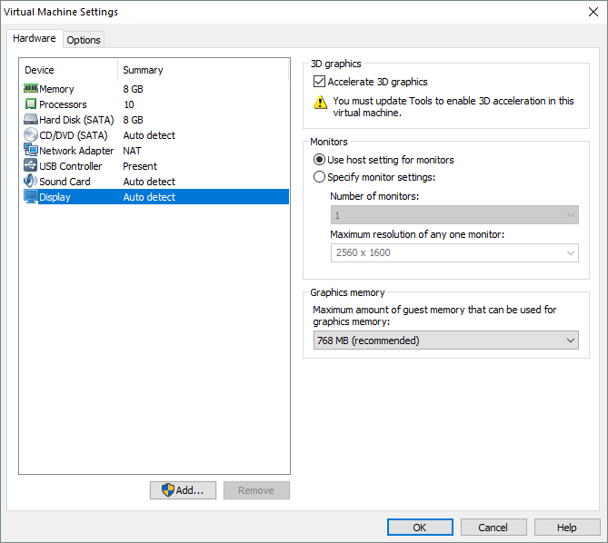Viewport: 608px width, 543px height.
Task: Click the Processors chip icon
Action: point(30,104)
